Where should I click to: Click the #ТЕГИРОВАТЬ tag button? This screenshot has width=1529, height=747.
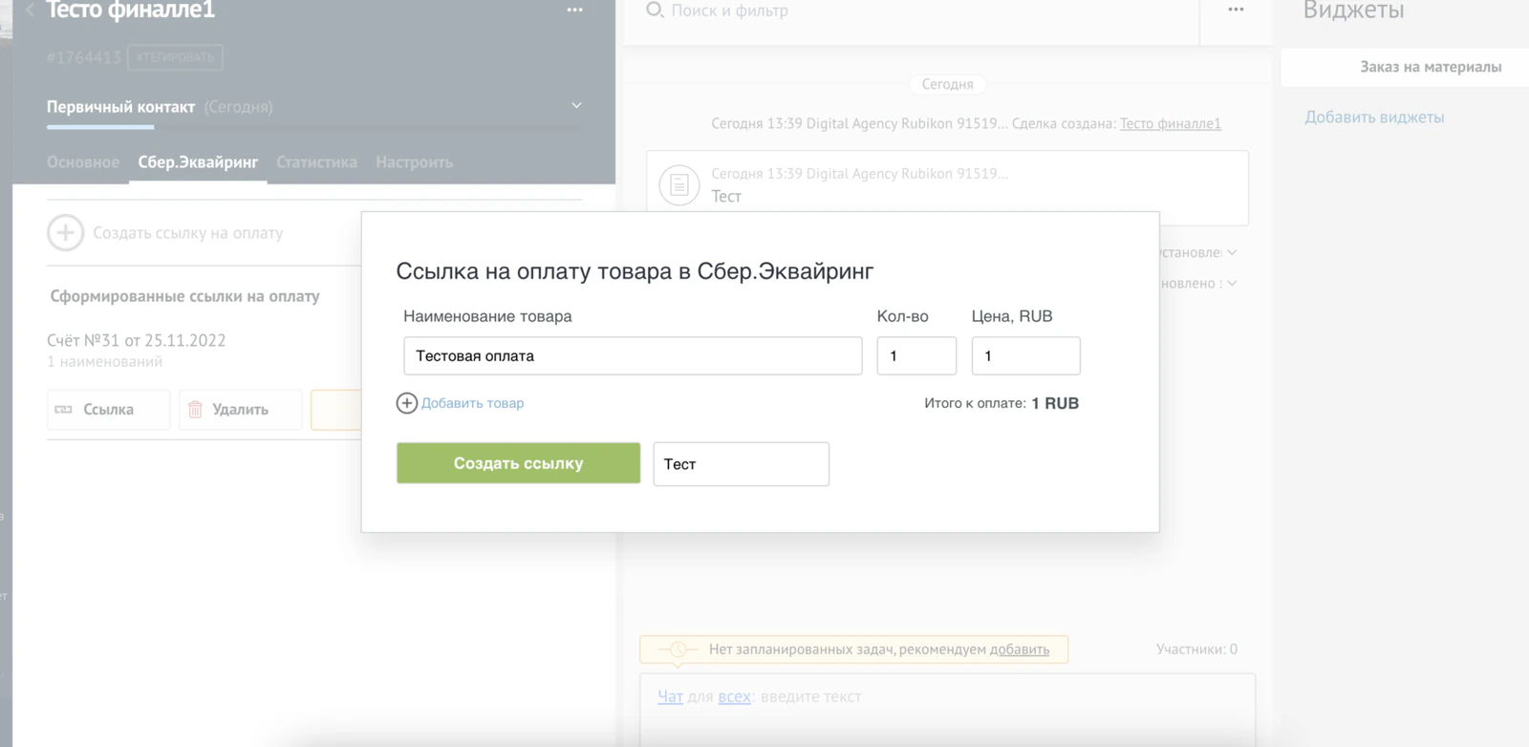tap(175, 57)
